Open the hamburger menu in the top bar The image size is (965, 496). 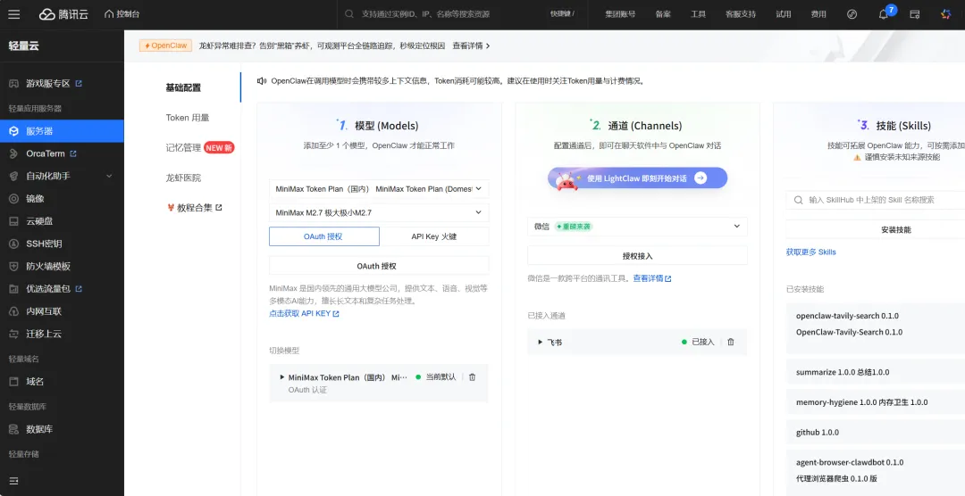14,14
